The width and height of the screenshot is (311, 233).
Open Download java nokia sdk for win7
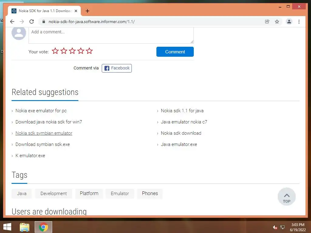49,122
